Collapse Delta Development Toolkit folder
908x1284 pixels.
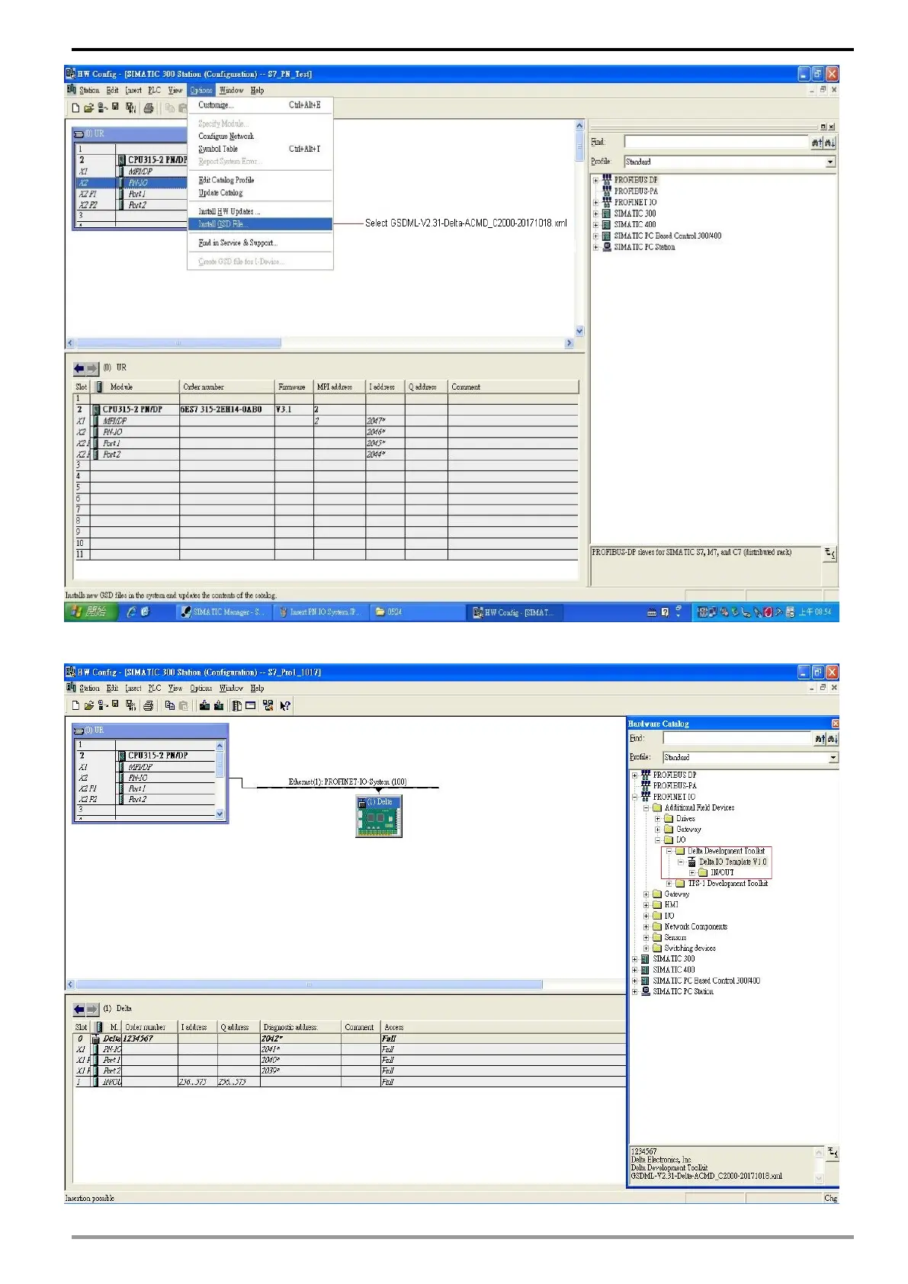tap(669, 851)
